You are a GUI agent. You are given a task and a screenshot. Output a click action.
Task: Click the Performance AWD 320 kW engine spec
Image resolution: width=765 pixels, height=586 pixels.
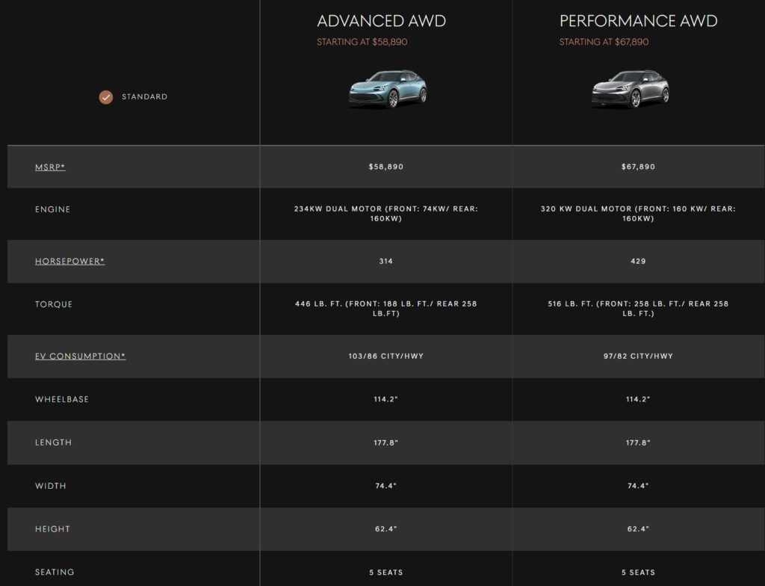638,214
